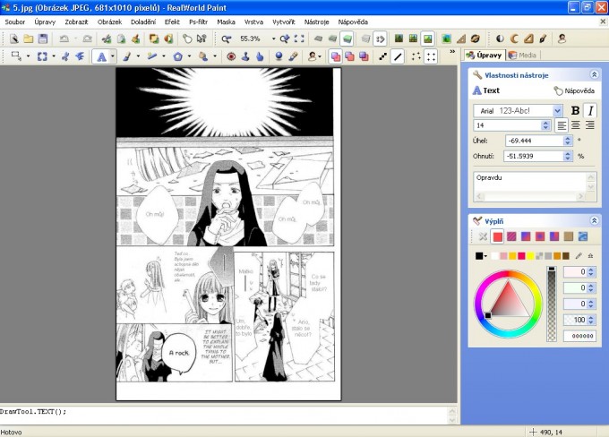
Task: Pick the yellow color swatch
Action: 530,256
